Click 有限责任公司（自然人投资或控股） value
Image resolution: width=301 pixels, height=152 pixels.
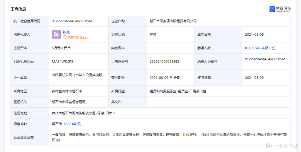click(78, 75)
